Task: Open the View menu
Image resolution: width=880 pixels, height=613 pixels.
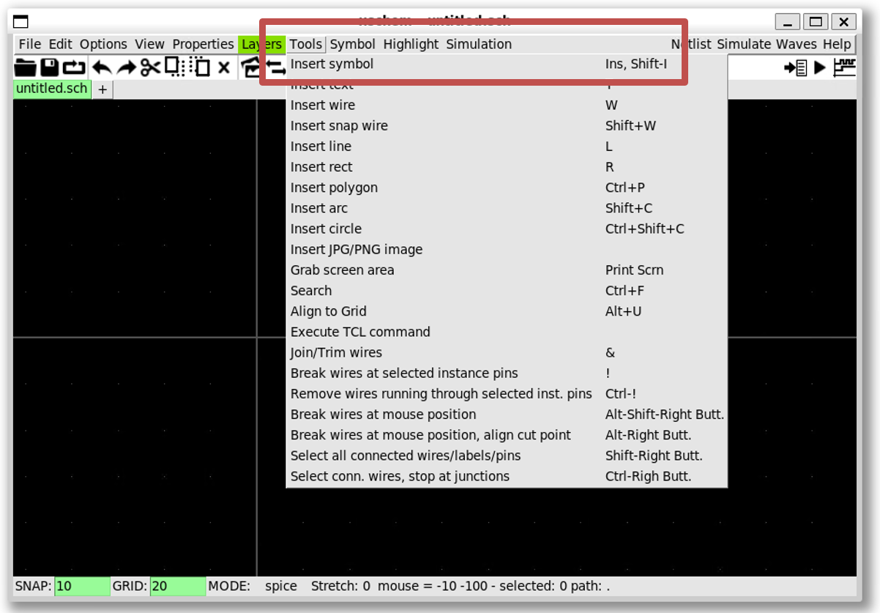Action: (149, 44)
